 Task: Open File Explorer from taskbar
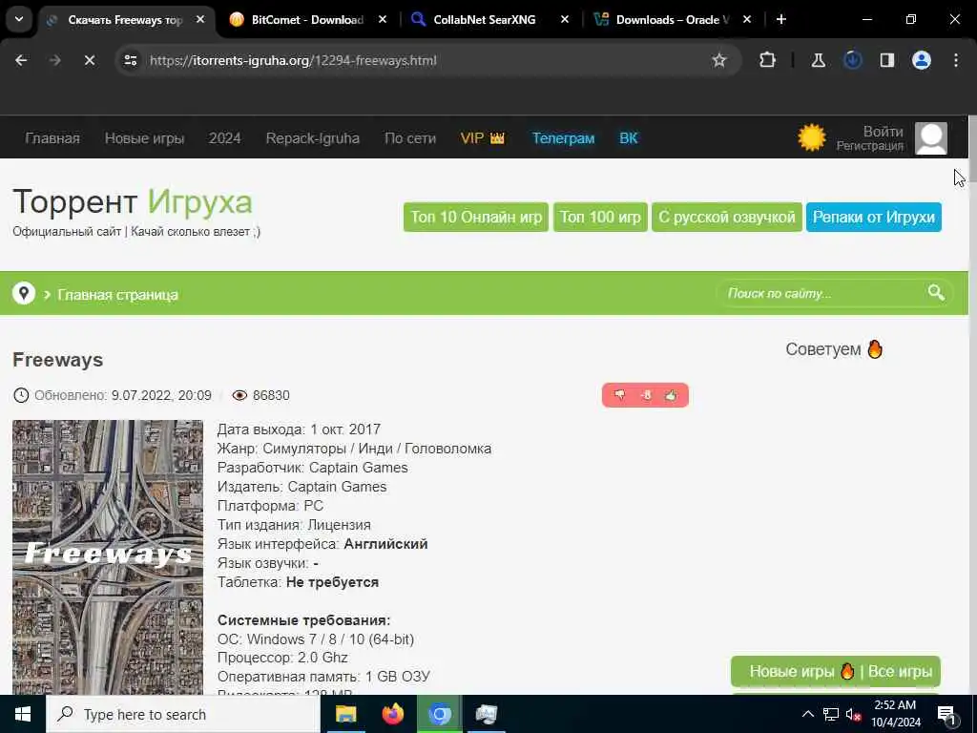[345, 714]
